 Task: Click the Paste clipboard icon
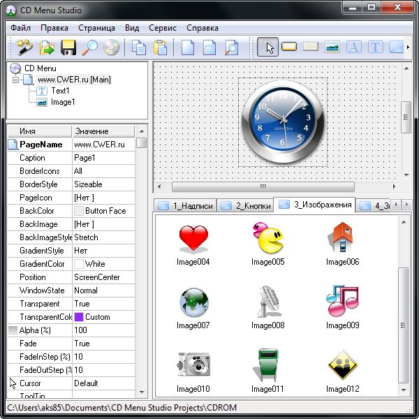(x=161, y=47)
